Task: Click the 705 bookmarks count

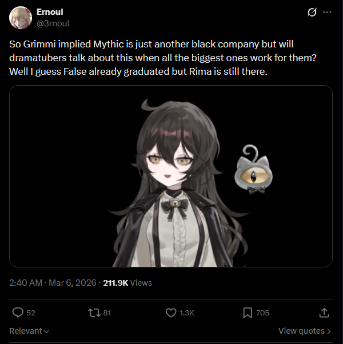Action: 263,313
